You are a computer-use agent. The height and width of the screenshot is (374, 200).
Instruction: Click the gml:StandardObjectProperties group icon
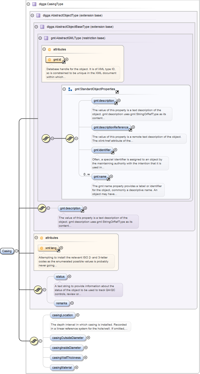[x=70, y=89]
